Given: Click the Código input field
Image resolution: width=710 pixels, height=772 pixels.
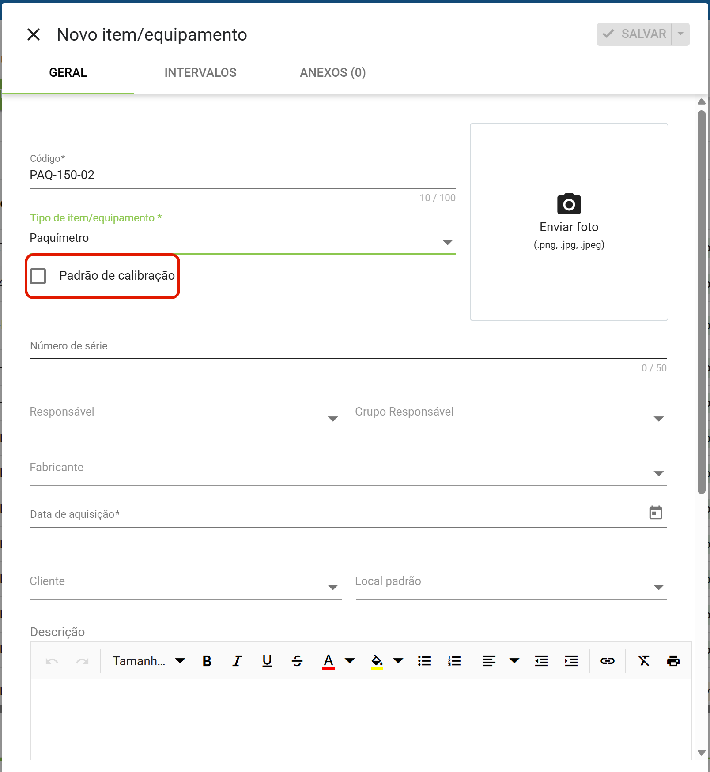Looking at the screenshot, I should pos(242,175).
